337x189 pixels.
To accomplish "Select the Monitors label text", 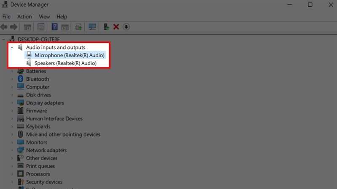I will point(37,142).
